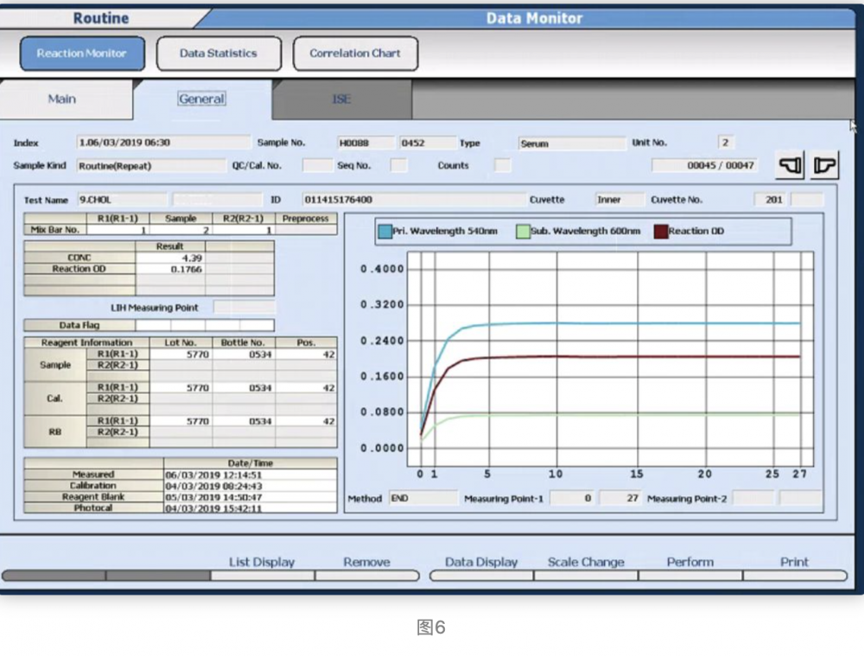This screenshot has height=656, width=864.
Task: Click the Reagent Information header cell
Action: (86, 343)
